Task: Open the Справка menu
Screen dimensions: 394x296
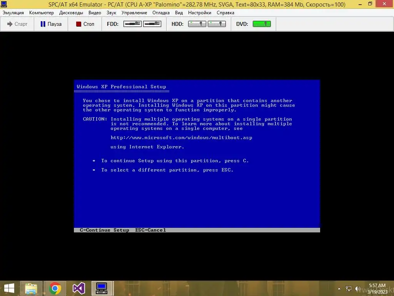Action: point(225,13)
